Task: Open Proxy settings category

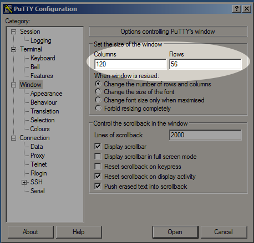Action: click(x=38, y=156)
